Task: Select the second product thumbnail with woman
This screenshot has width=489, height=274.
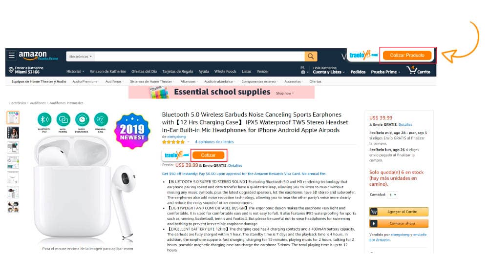Action: [x=13, y=133]
